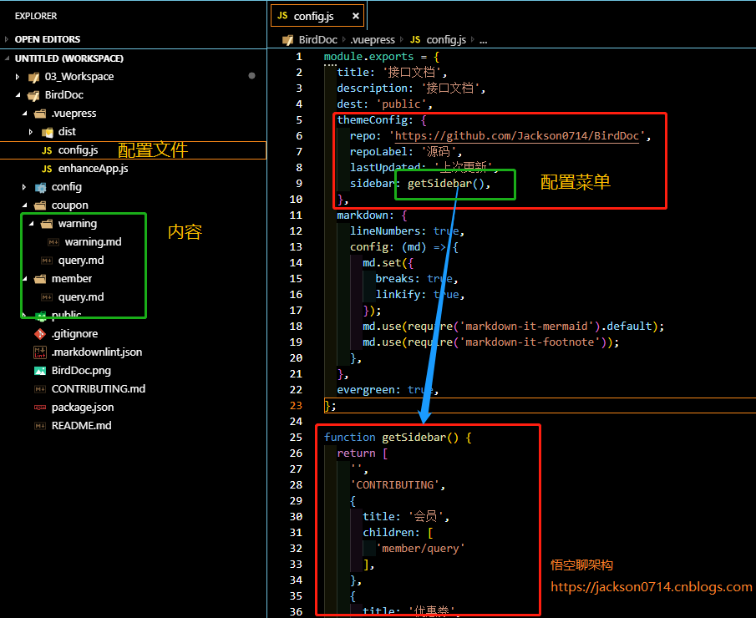Click the .vuepress folder icon

(40, 114)
